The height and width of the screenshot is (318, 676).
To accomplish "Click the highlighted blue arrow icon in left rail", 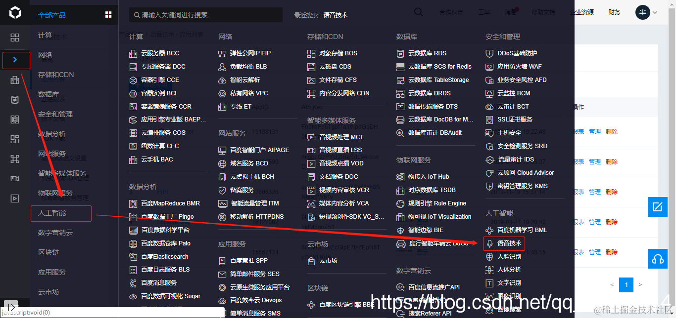I will pos(15,60).
